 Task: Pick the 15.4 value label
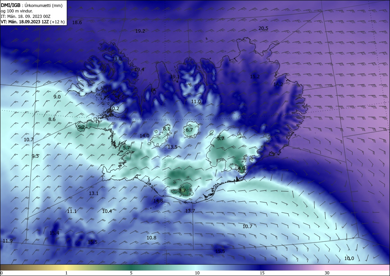click(54, 233)
